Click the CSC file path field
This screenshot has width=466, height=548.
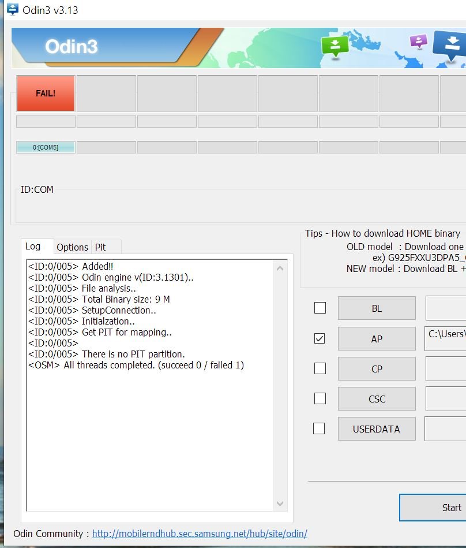pyautogui.click(x=446, y=399)
